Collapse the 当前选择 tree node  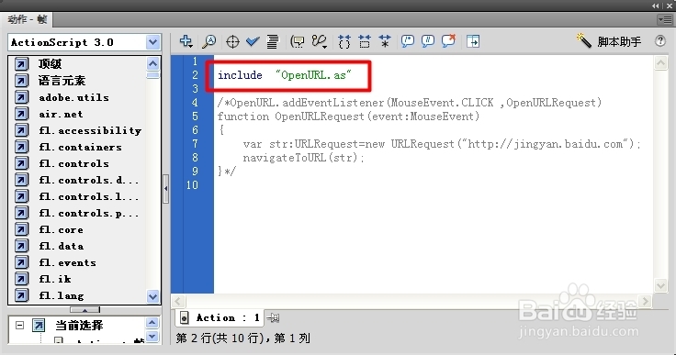click(19, 326)
